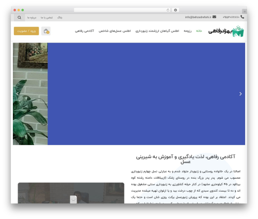This screenshot has height=219, width=258.
Task: Click the heading آکادمی رفاهی، لذت یادگیری
Action: (x=186, y=159)
